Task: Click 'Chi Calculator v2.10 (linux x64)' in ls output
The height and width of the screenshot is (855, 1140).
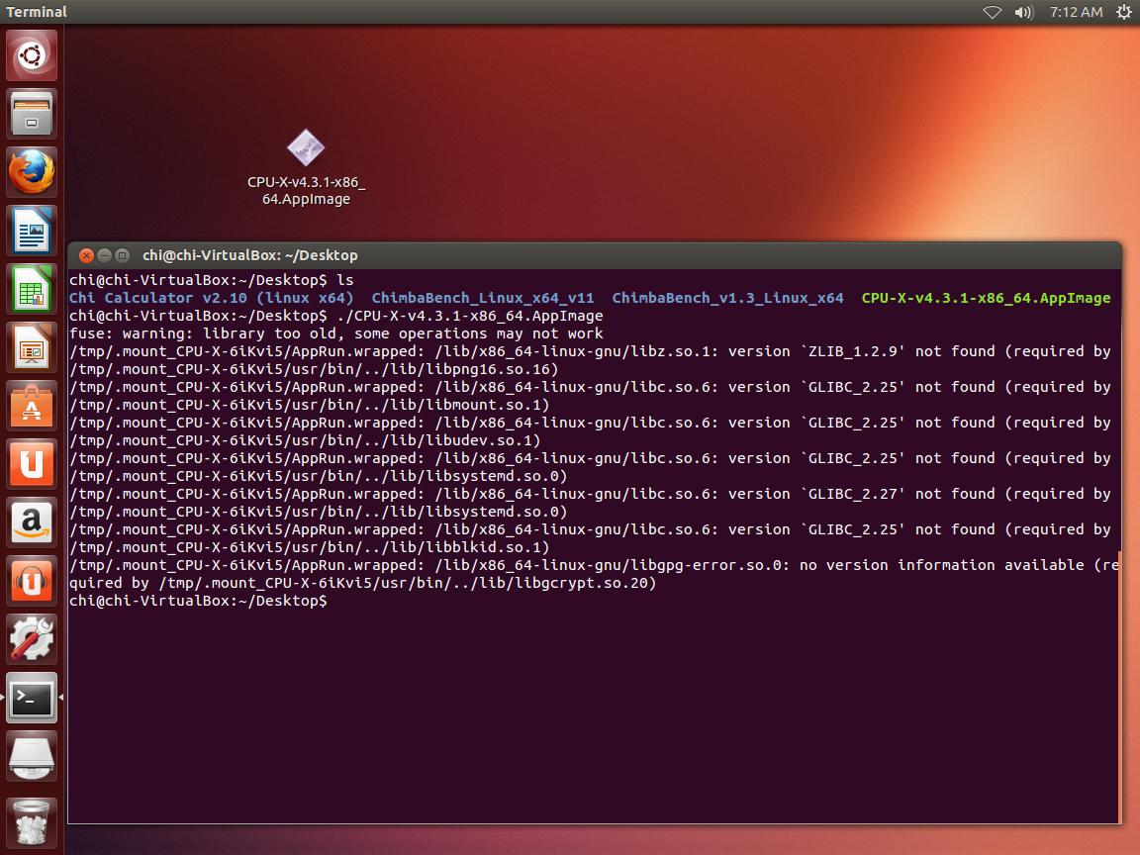Action: [211, 298]
